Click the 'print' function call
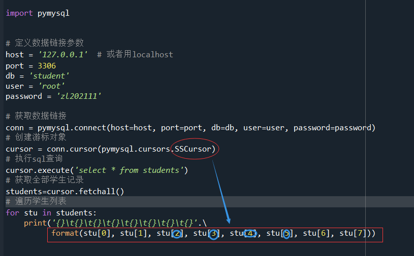The width and height of the screenshot is (414, 256). (36, 223)
